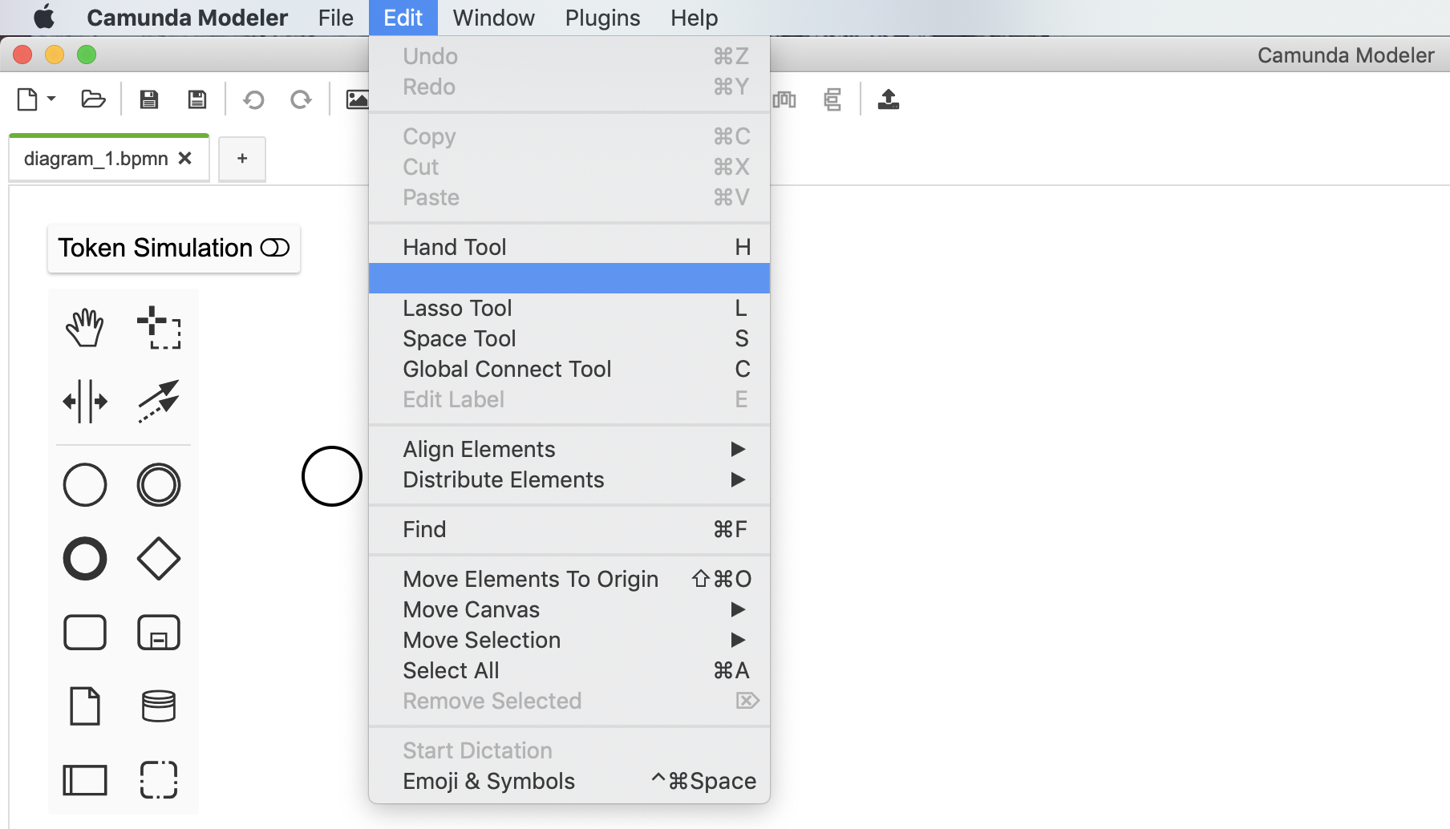Create an intermediate event from palette
This screenshot has height=829, width=1450.
[159, 484]
